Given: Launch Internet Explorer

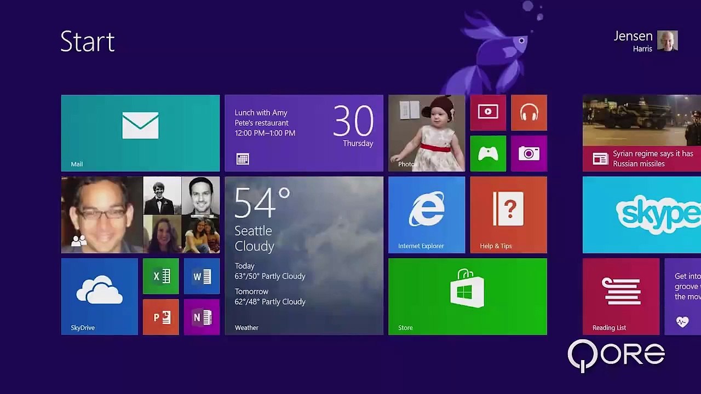Looking at the screenshot, I should [x=427, y=215].
